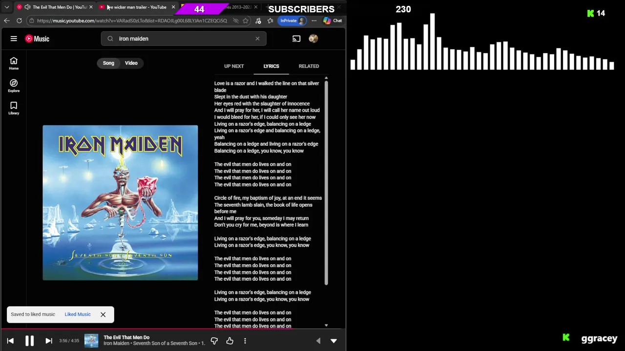This screenshot has width=625, height=351.
Task: Pause the playing song
Action: [x=29, y=341]
